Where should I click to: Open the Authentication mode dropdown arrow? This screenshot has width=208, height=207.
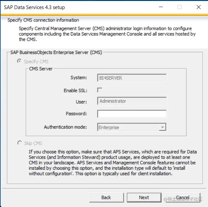point(163,127)
